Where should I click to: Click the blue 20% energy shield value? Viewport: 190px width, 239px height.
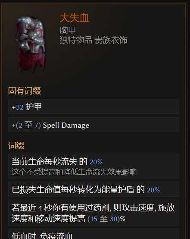pos(153,190)
